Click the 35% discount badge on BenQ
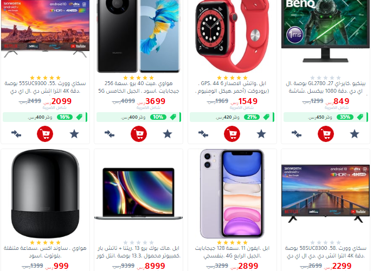The image size is (373, 271). (x=345, y=117)
